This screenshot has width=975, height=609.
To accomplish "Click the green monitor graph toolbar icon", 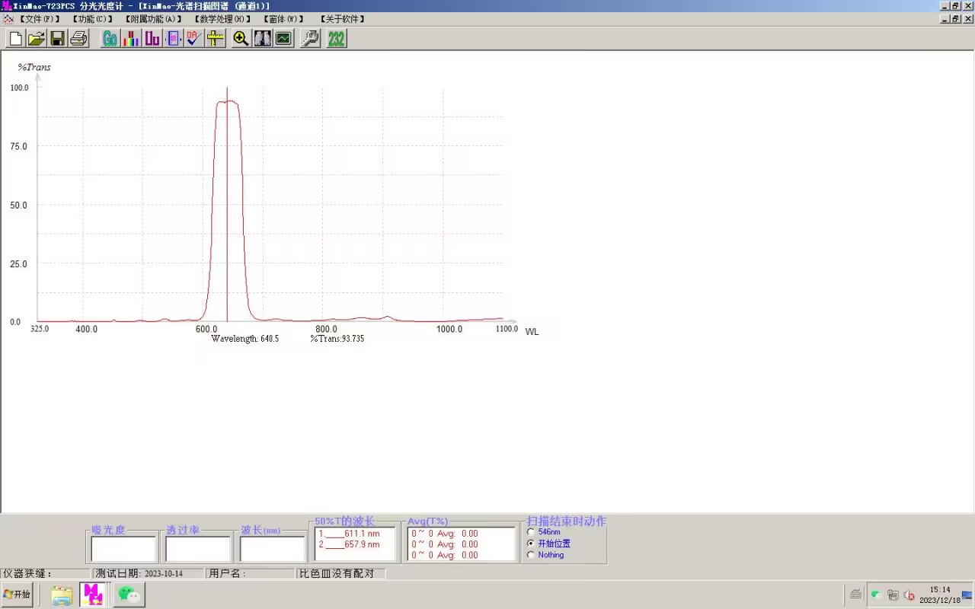I will 284,38.
